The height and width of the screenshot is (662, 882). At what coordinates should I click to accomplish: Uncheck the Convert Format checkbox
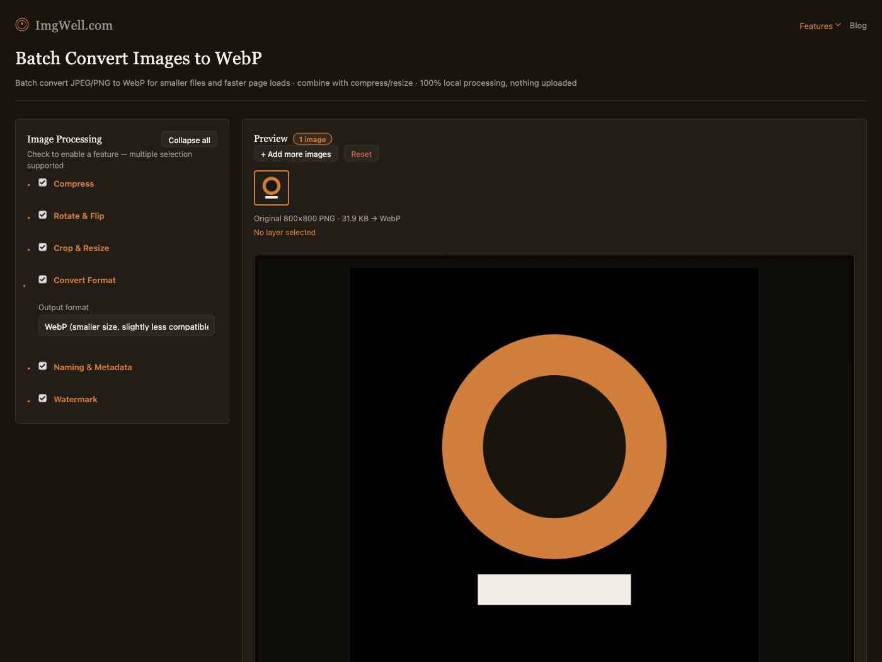[x=43, y=279]
